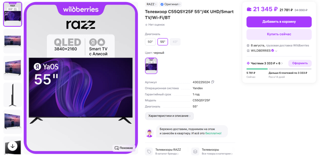
Task: Expand the WILDBERRIES seller dropdown
Action: (276, 51)
